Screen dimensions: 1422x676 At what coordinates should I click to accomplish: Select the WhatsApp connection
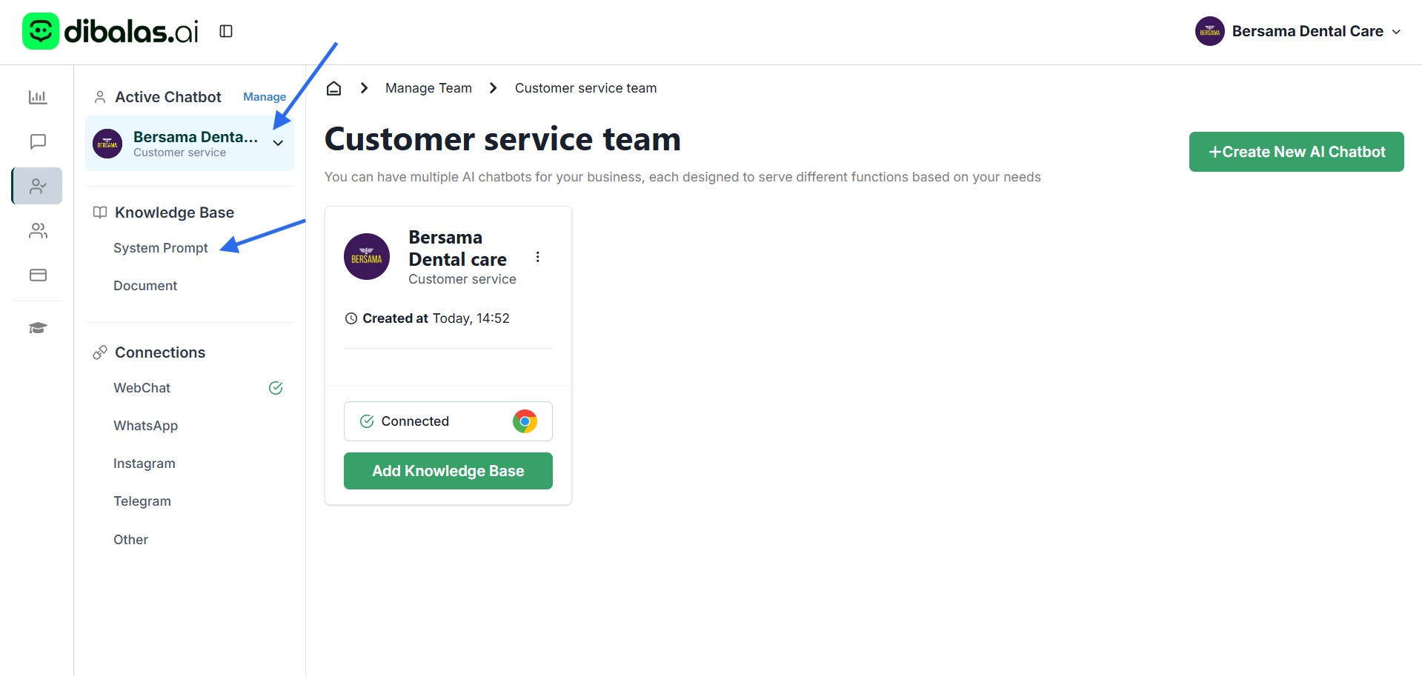tap(145, 426)
